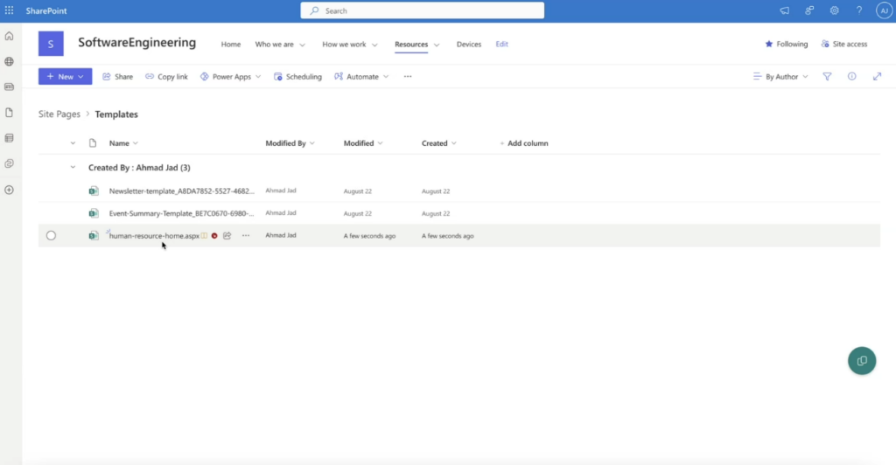The image size is (896, 465).
Task: Expand content to full screen
Action: (x=877, y=77)
